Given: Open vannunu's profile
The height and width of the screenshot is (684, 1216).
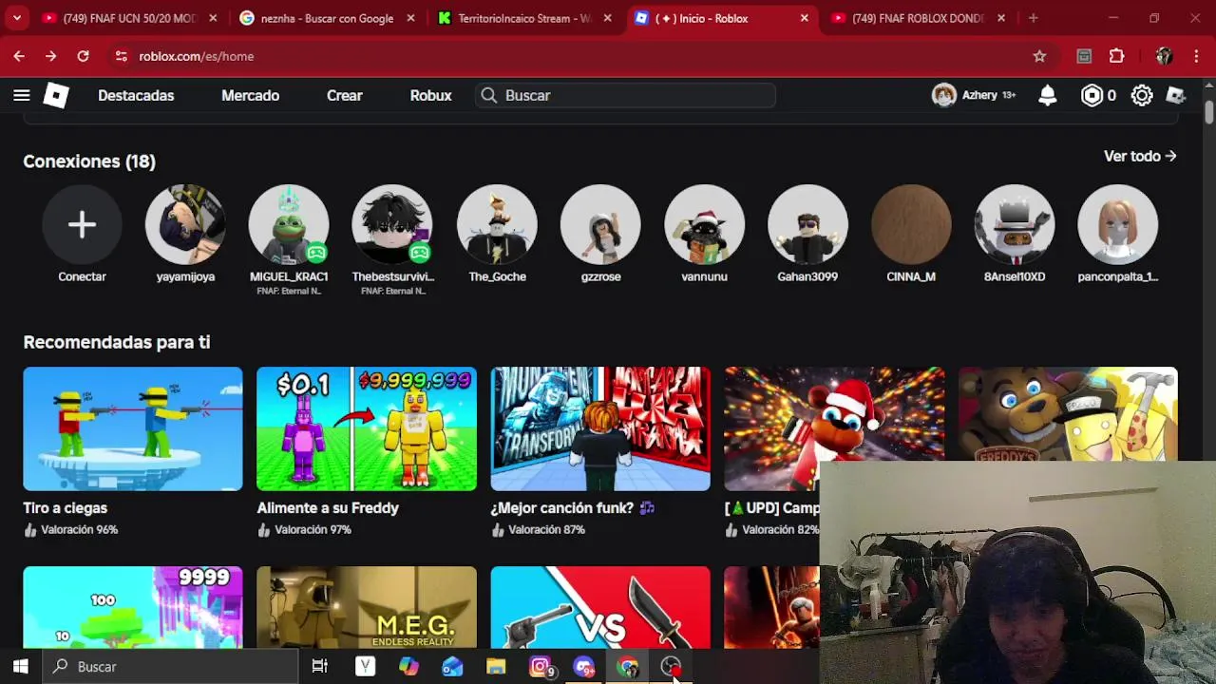Looking at the screenshot, I should point(704,224).
